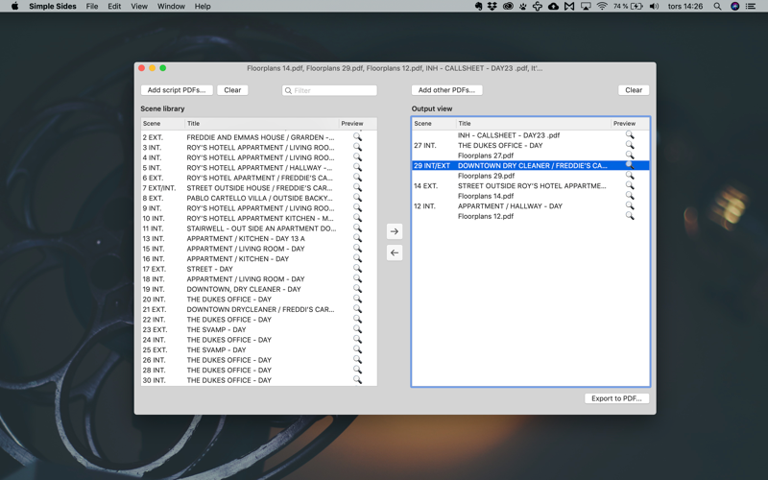Open preview of Floorplans 12.pdf
The height and width of the screenshot is (480, 768).
pyautogui.click(x=630, y=216)
